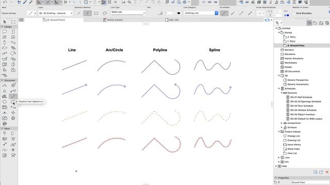The image size is (330, 185).
Task: Open Layout Book in the Navigator
Action: coord(321,23)
